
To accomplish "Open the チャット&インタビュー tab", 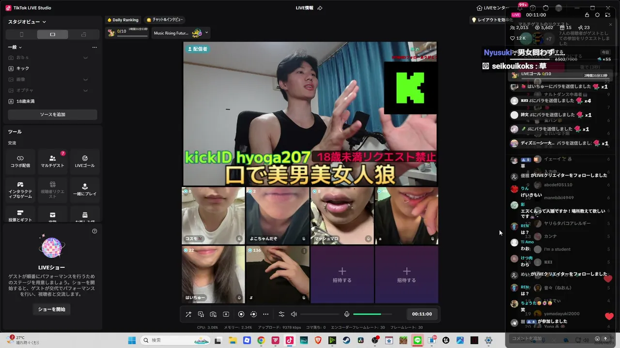I will click(x=165, y=20).
